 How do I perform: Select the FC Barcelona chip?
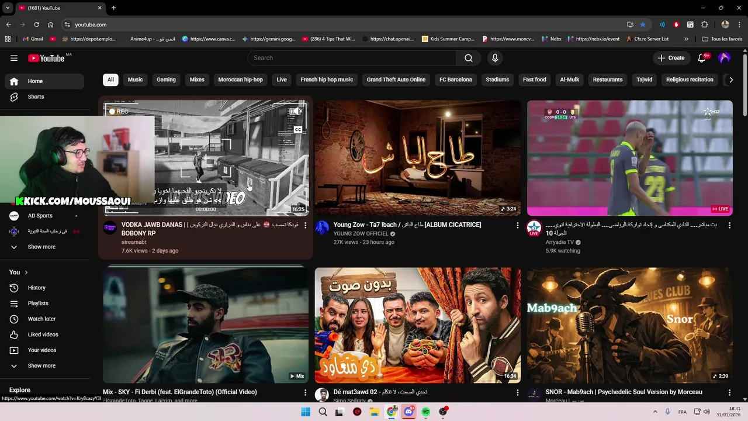point(455,80)
